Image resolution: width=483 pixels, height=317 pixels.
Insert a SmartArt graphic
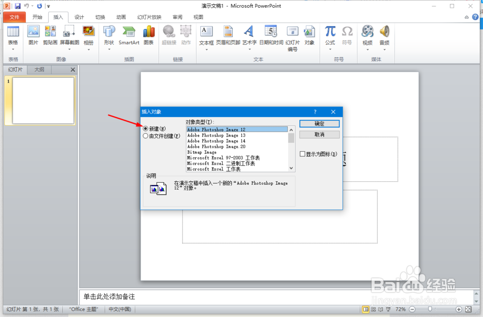[129, 35]
